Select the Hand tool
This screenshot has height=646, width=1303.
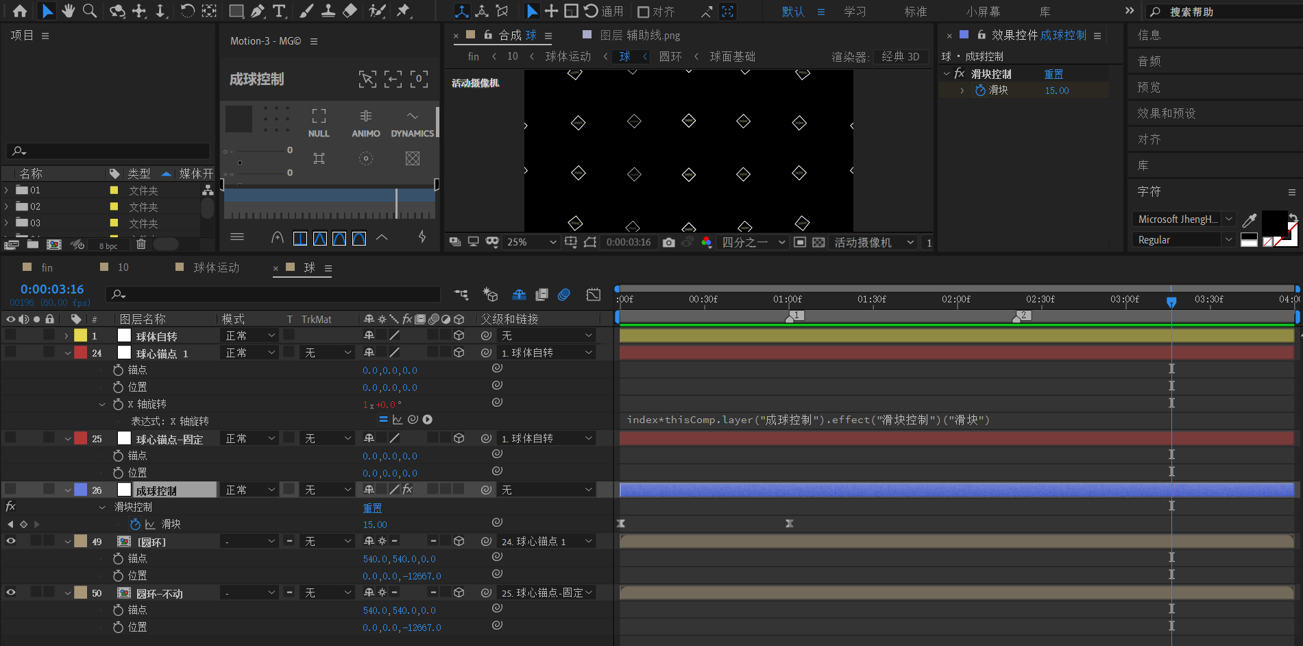68,11
